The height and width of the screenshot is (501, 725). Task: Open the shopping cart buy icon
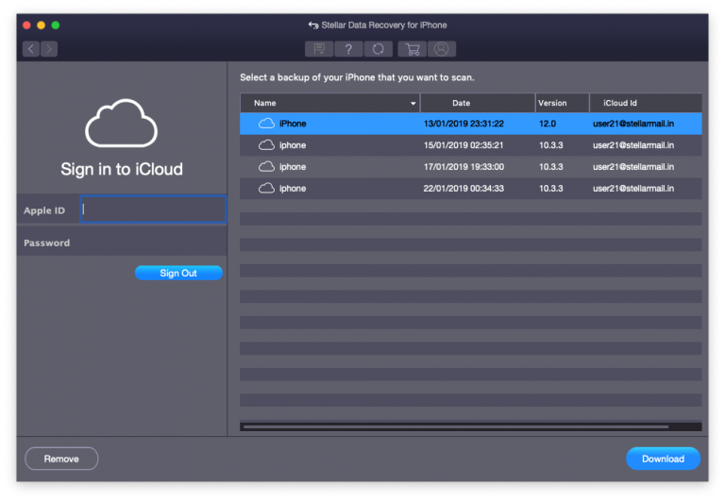click(x=412, y=49)
